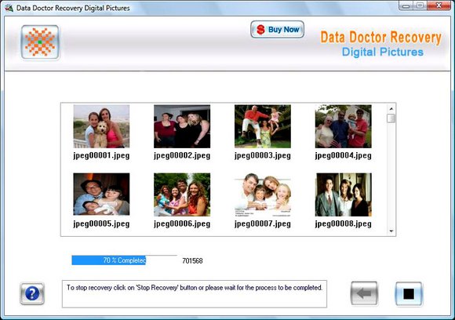Click the stop recovery instruction text box
The height and width of the screenshot is (320, 455).
click(195, 294)
